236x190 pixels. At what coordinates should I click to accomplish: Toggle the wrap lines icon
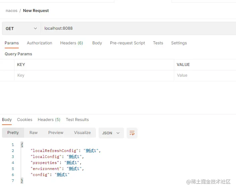[x=132, y=133]
